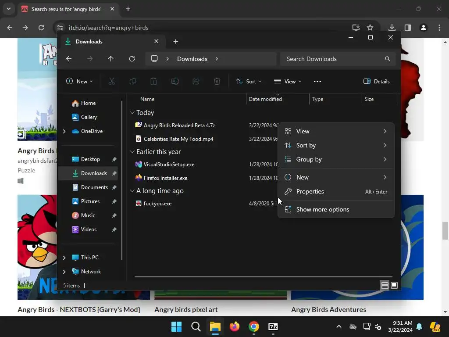The height and width of the screenshot is (337, 449).
Task: Select VisualStudioSetup.exe file
Action: pyautogui.click(x=169, y=165)
